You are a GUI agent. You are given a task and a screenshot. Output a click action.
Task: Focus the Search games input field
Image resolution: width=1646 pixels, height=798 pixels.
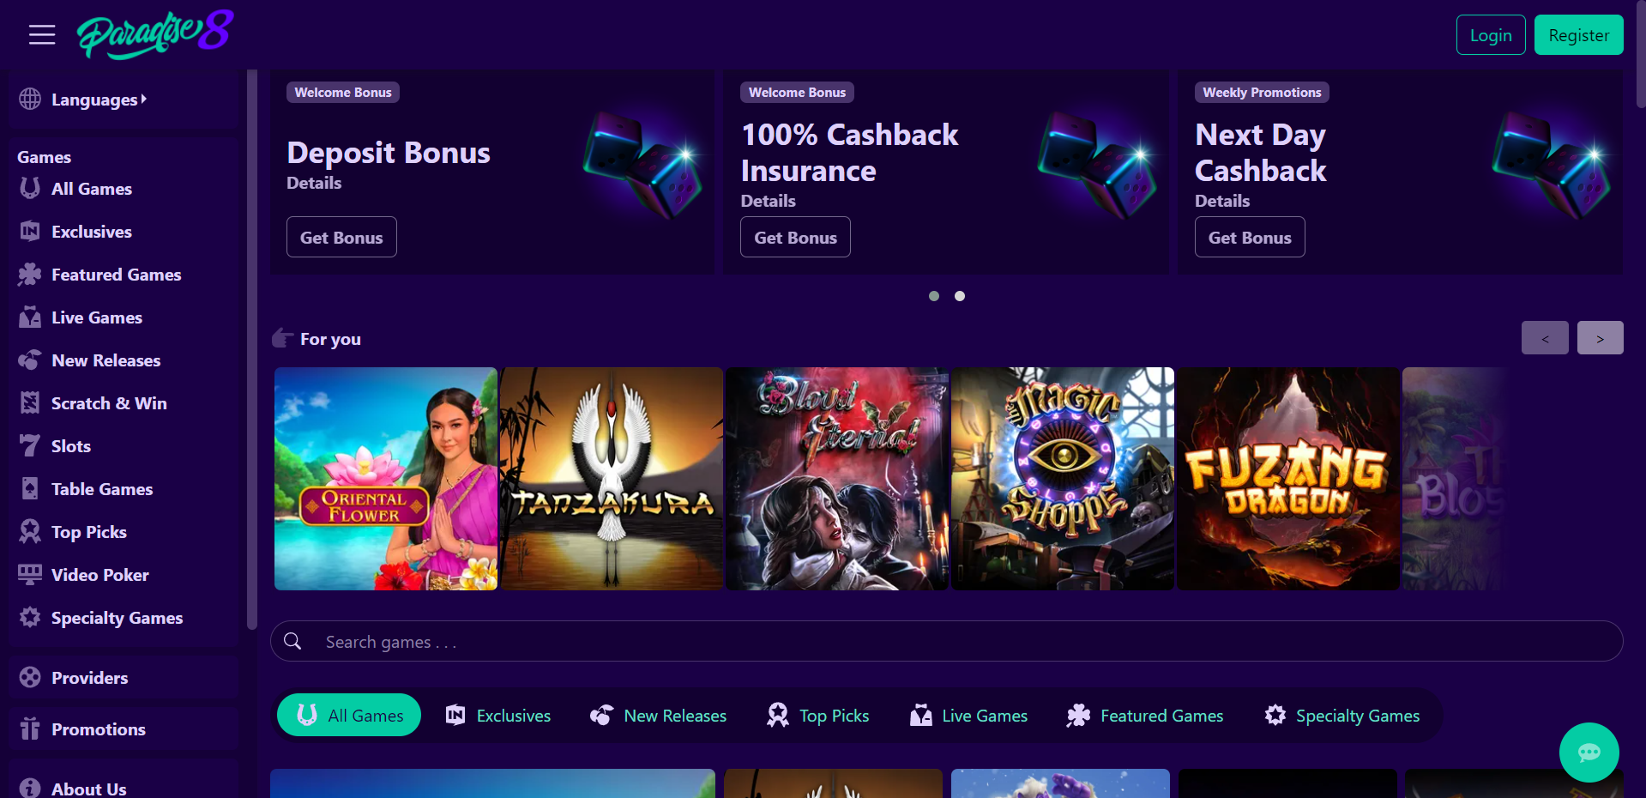click(947, 642)
